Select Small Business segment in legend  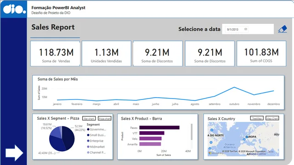(x=96, y=135)
